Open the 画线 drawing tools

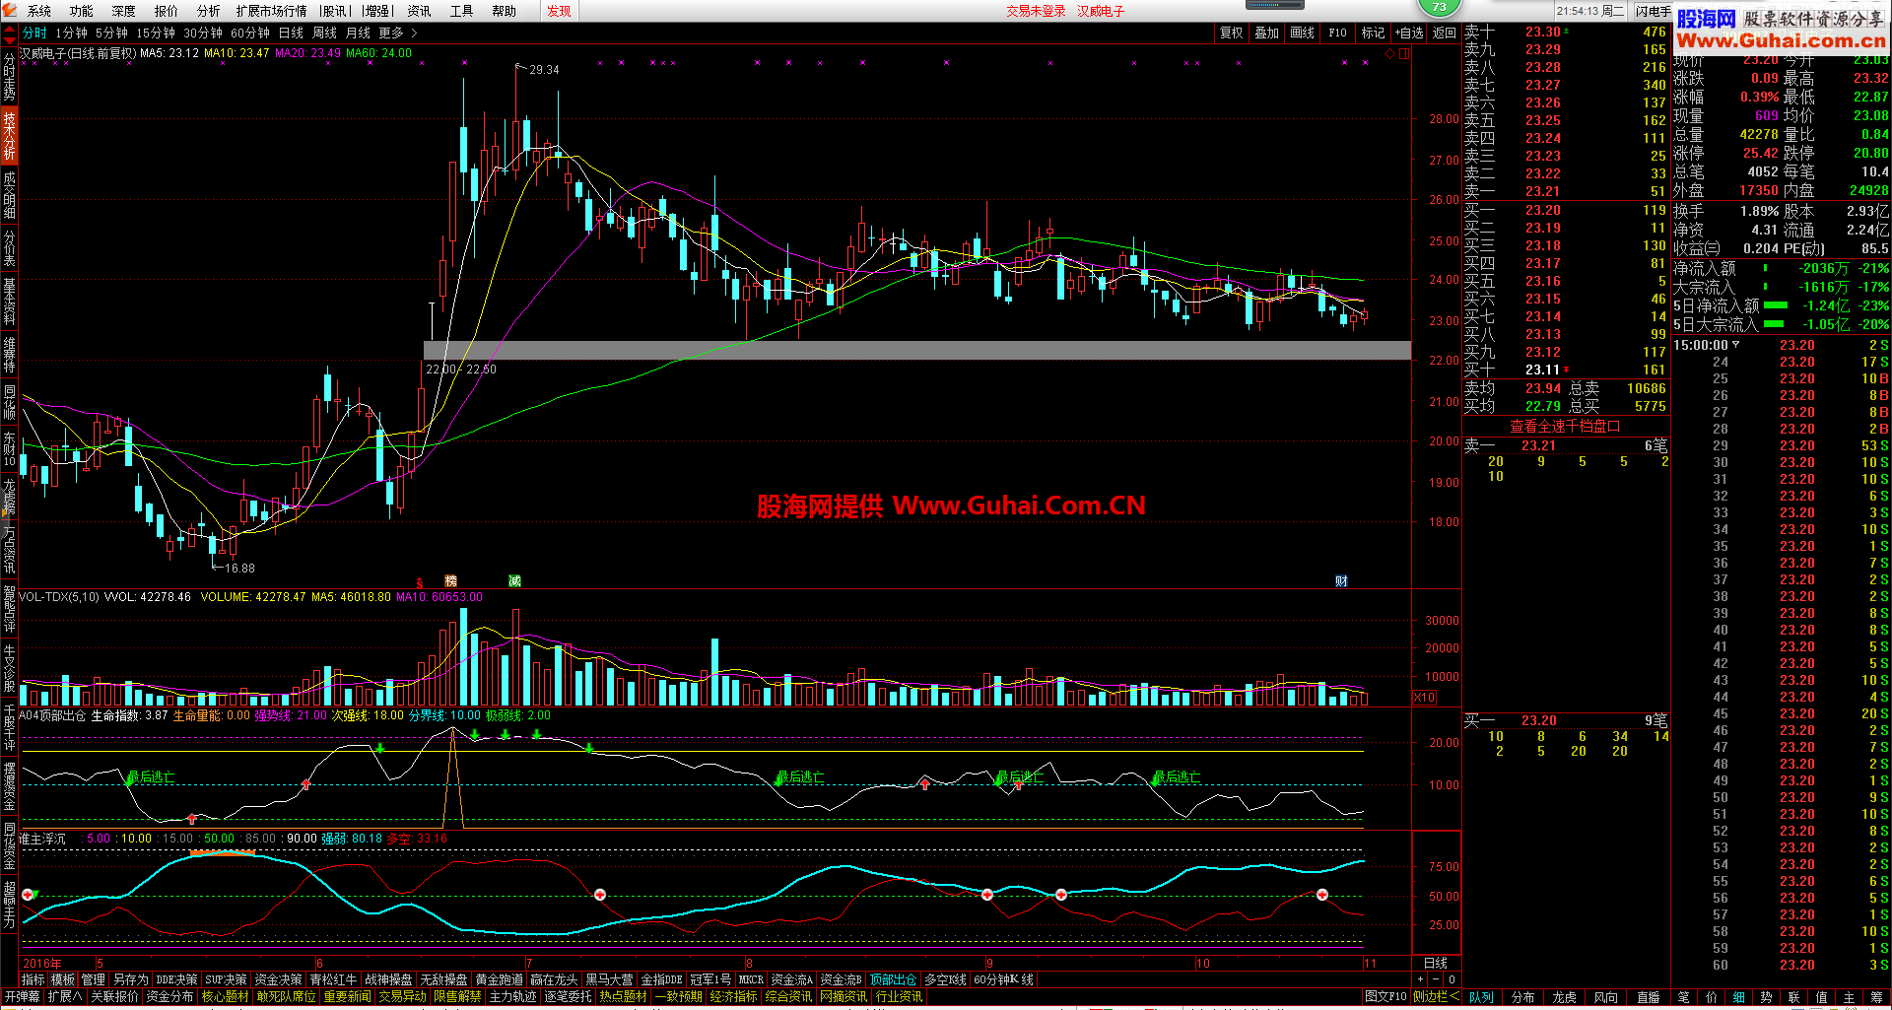1302,33
